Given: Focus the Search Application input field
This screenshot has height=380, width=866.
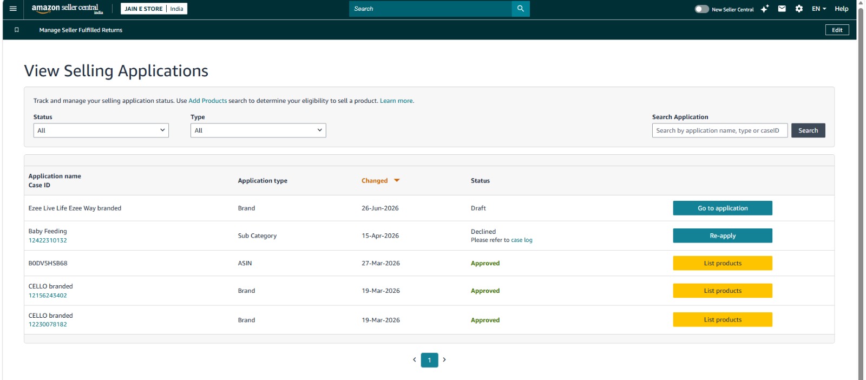Looking at the screenshot, I should tap(720, 130).
